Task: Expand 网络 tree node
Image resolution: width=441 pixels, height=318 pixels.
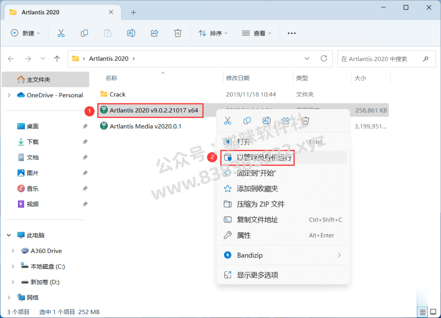Action: 9,298
